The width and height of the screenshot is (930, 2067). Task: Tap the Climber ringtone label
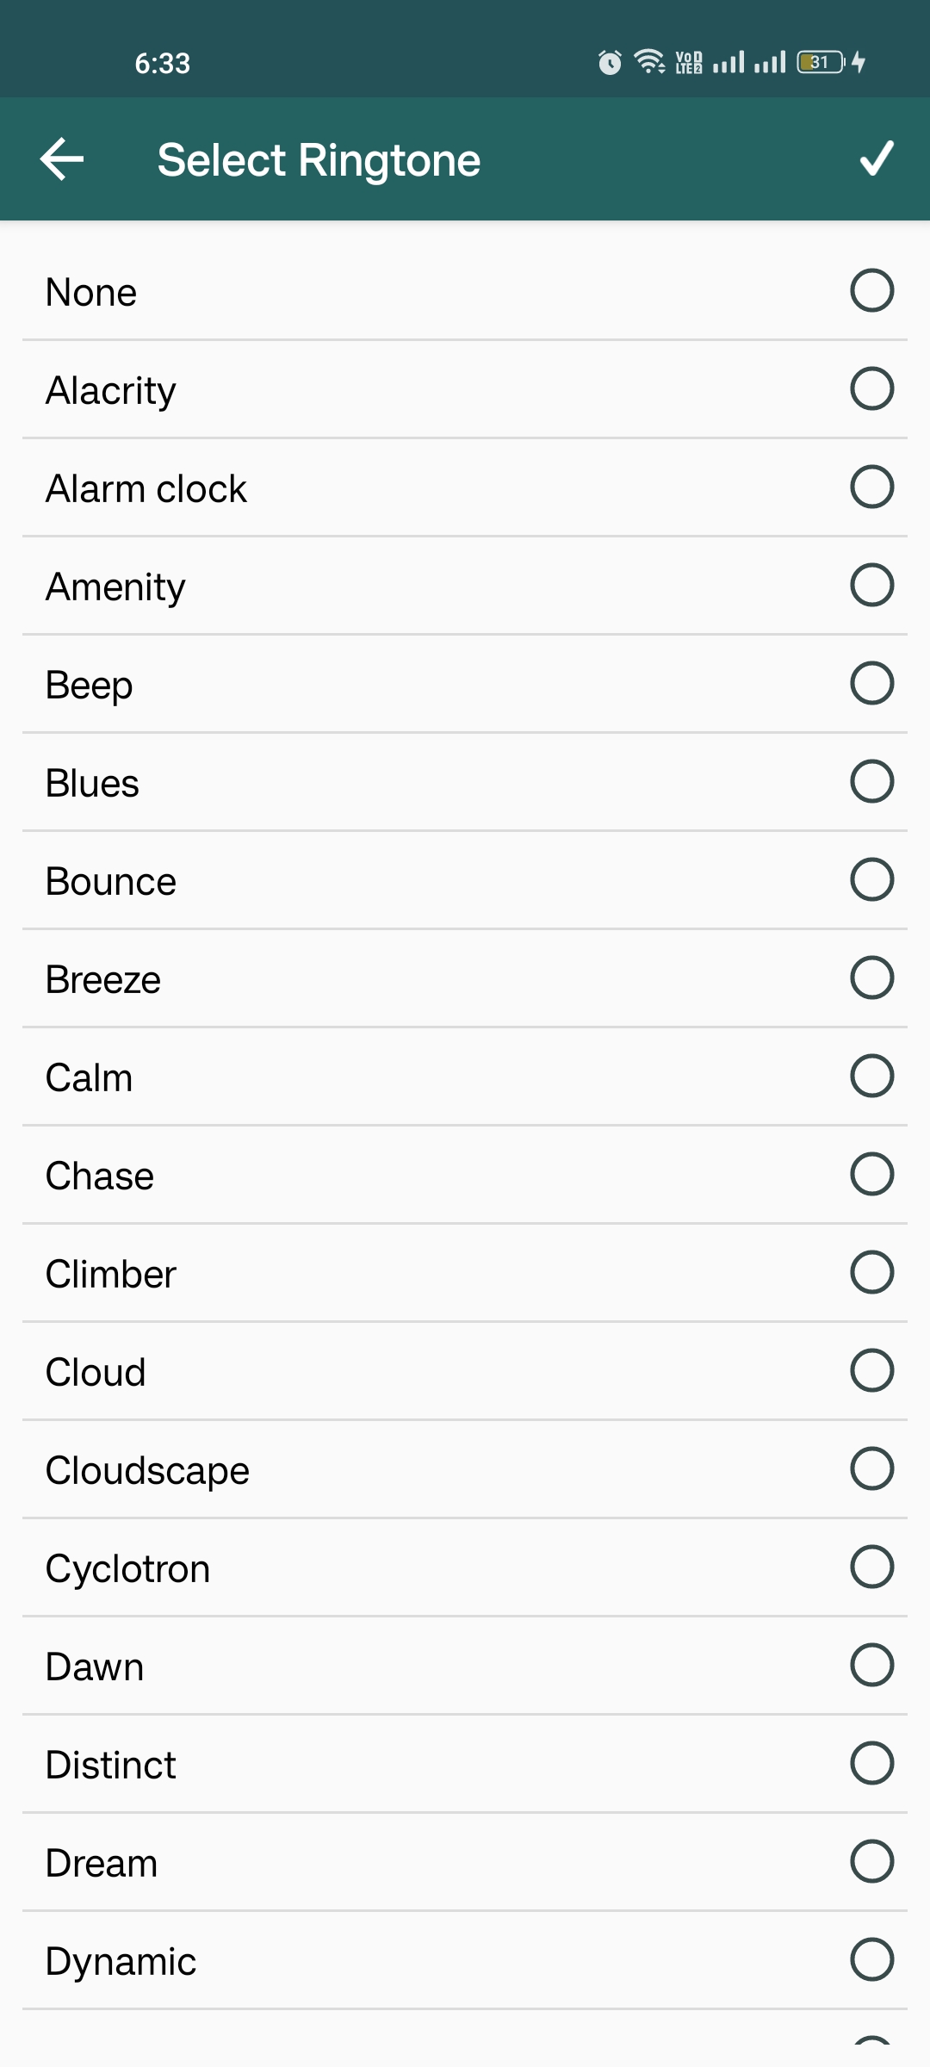pyautogui.click(x=111, y=1274)
